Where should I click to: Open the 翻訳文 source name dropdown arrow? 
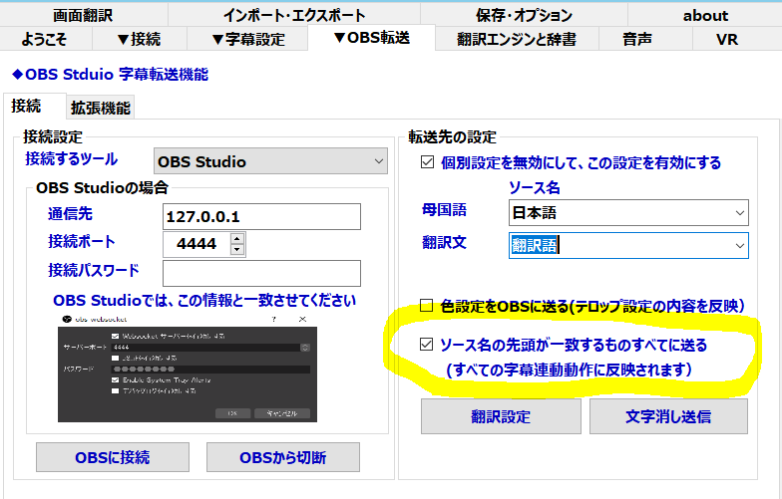740,245
